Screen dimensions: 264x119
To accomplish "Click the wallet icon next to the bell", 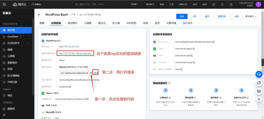I will 231,4.
